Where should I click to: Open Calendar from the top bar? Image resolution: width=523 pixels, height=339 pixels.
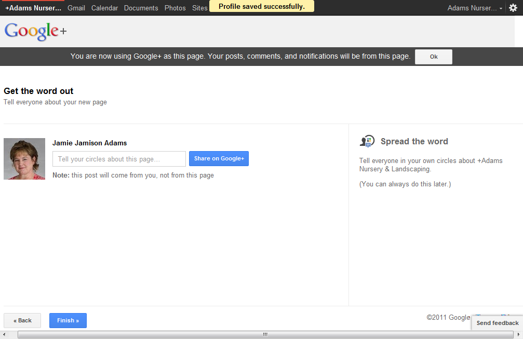[104, 8]
